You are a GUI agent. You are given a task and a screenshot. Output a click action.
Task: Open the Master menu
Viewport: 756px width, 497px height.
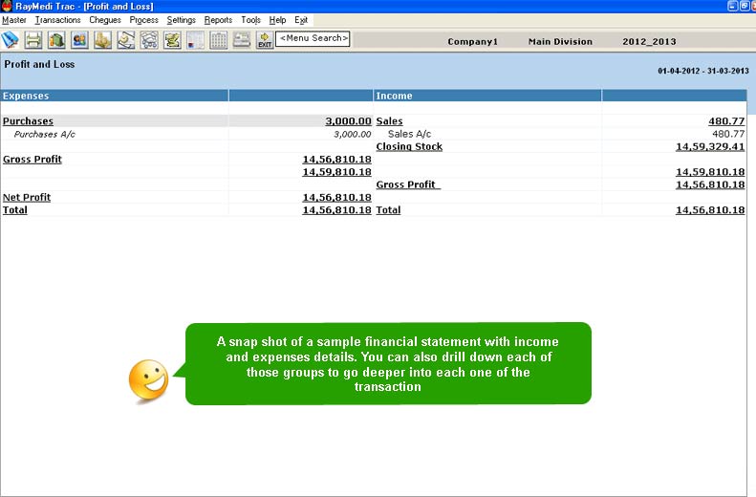point(14,20)
